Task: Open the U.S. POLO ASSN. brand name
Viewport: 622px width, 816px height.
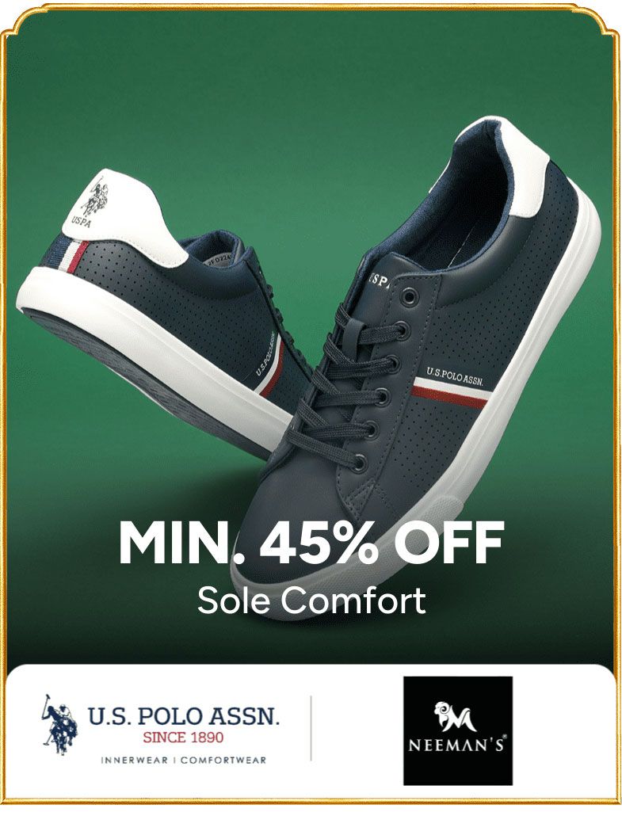Action: [x=183, y=717]
